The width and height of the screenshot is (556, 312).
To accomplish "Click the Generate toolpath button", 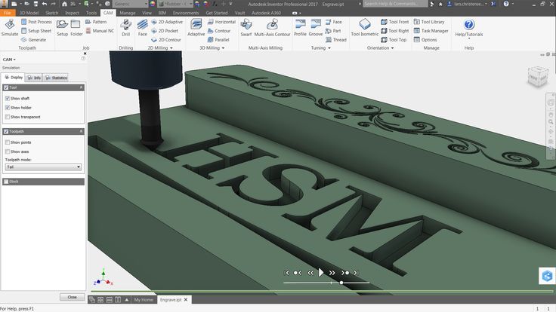I will coord(33,40).
